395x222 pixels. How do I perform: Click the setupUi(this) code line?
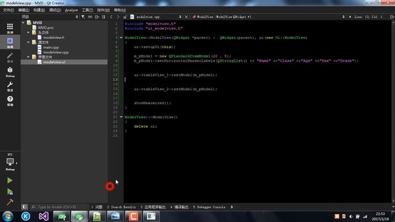[154, 47]
